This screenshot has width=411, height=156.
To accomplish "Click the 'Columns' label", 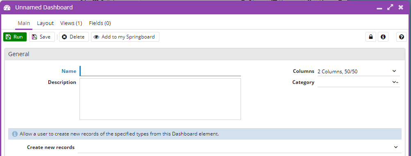I will click(x=304, y=71).
